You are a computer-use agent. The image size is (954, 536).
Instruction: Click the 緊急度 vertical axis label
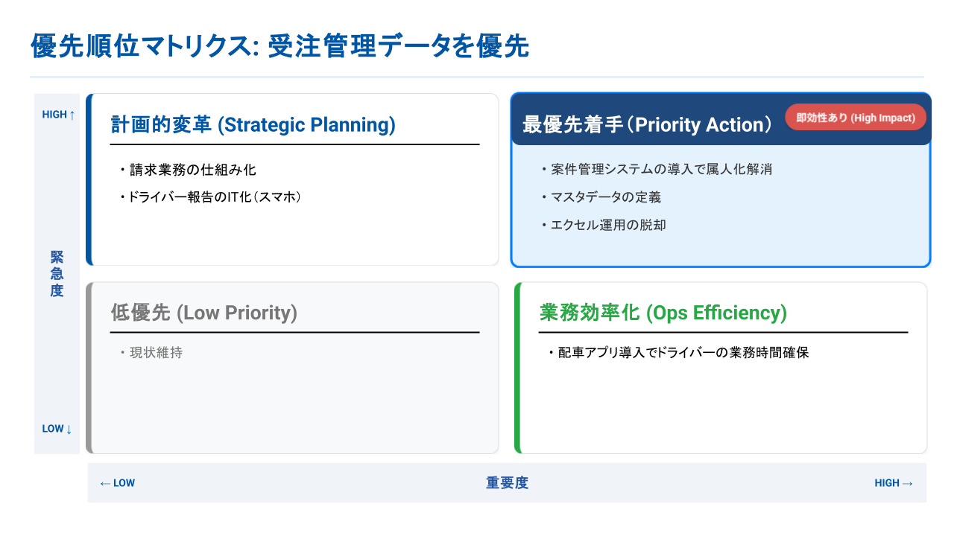[57, 274]
